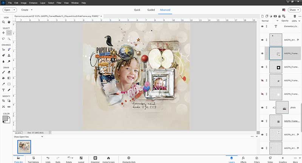Switch to Quick mode tab

[x=137, y=10]
